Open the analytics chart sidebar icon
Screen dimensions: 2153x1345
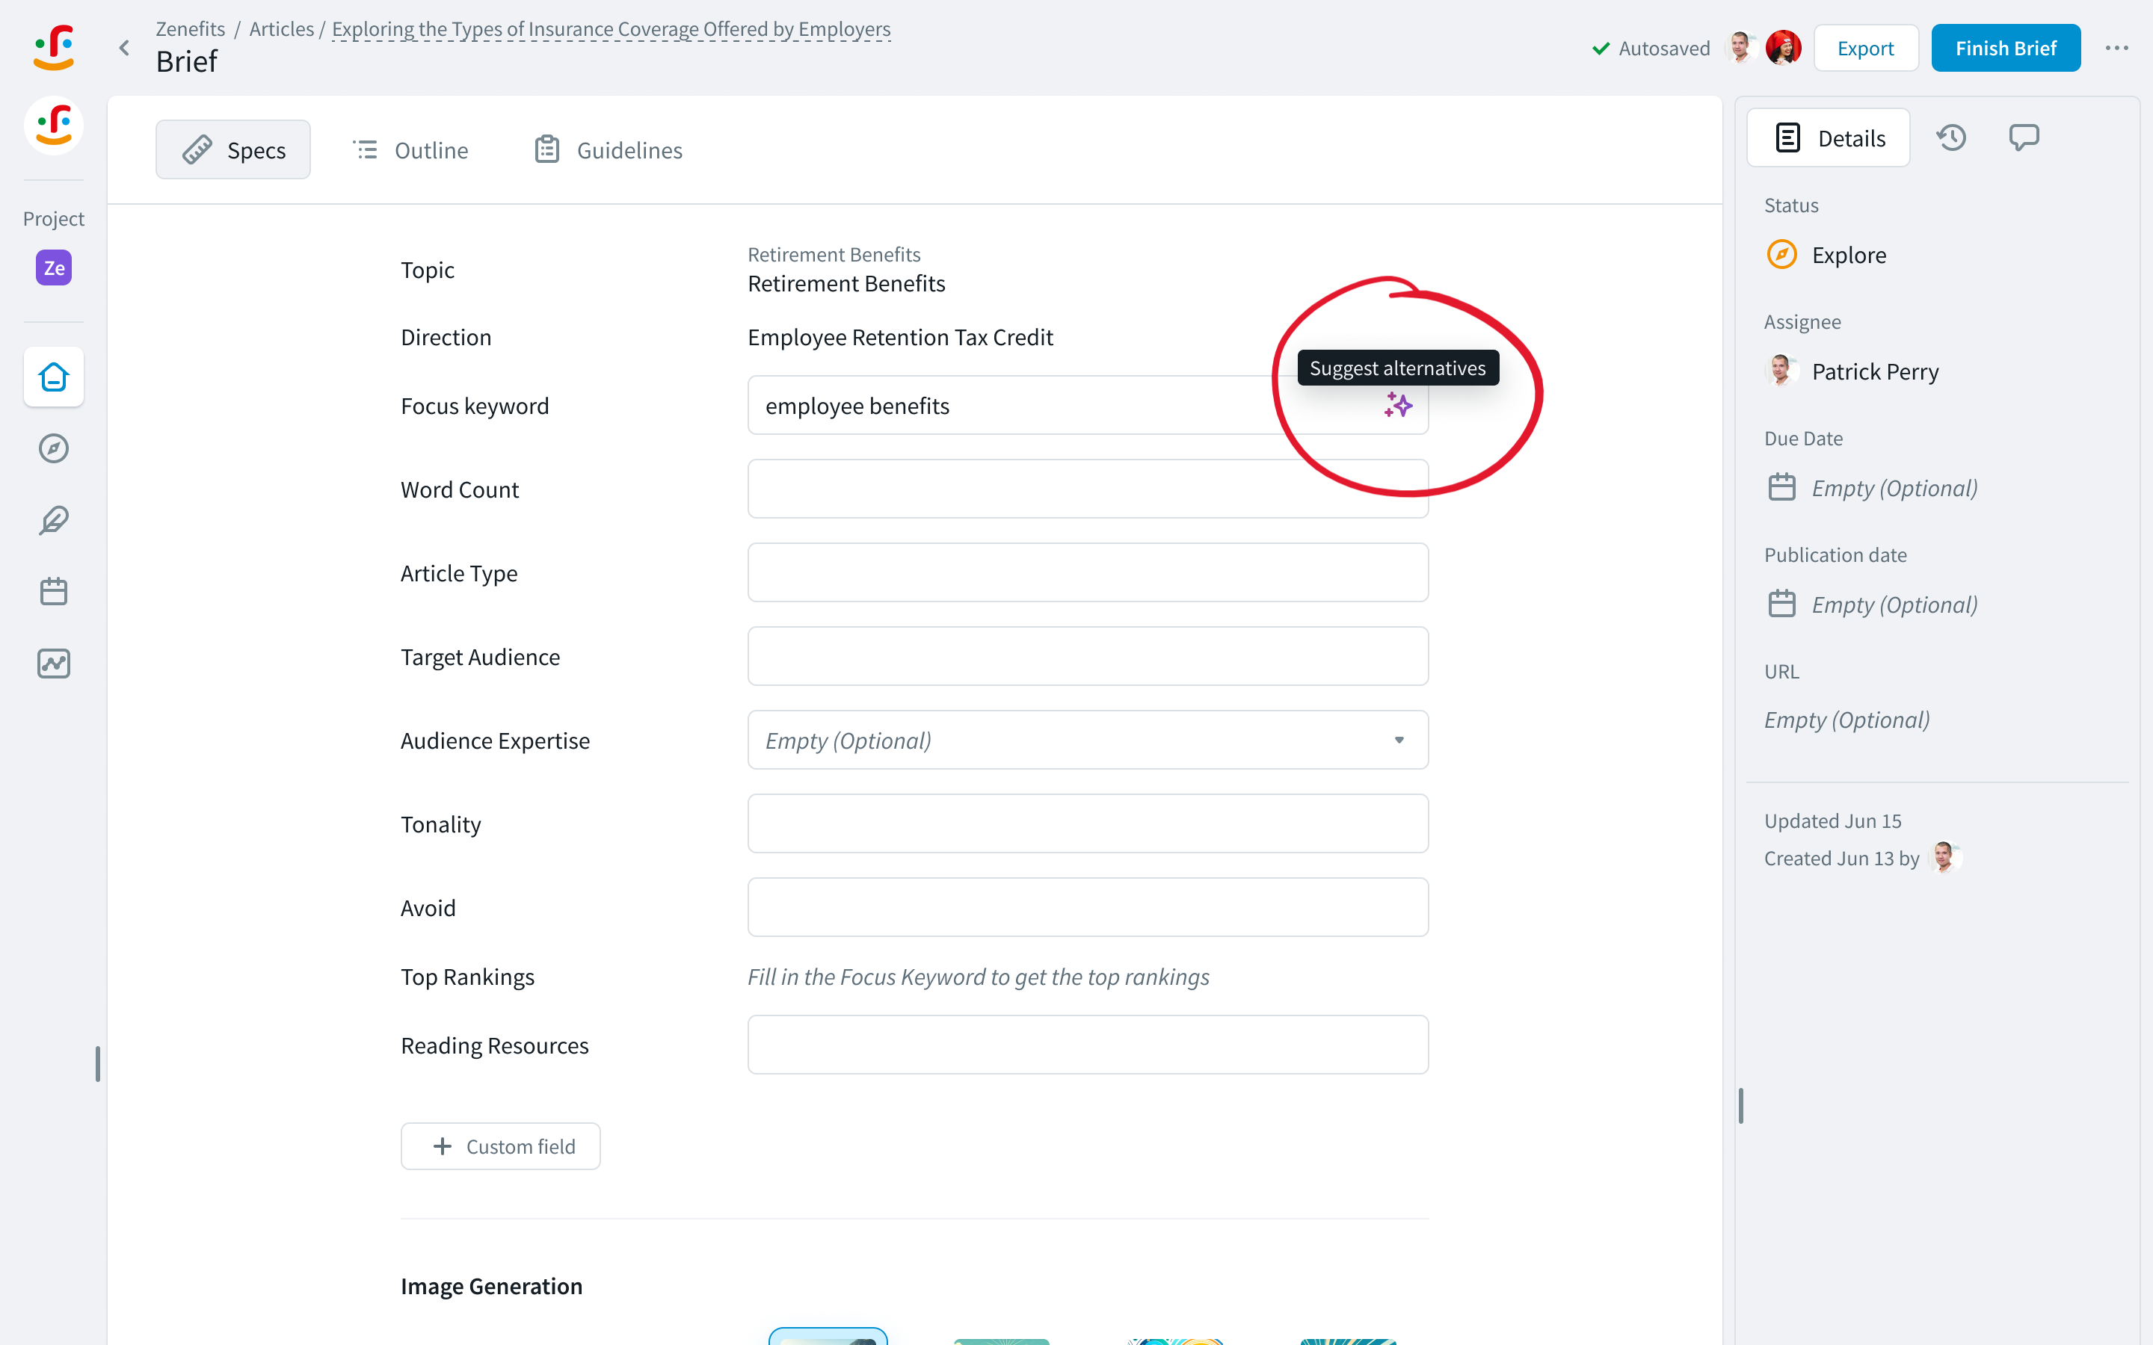53,664
